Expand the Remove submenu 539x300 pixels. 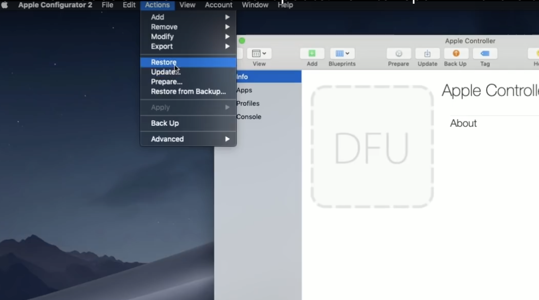pyautogui.click(x=188, y=27)
